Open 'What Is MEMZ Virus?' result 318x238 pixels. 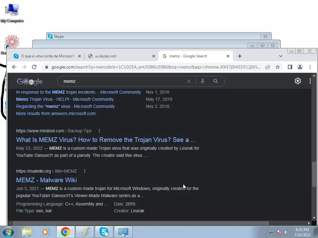click(x=106, y=140)
